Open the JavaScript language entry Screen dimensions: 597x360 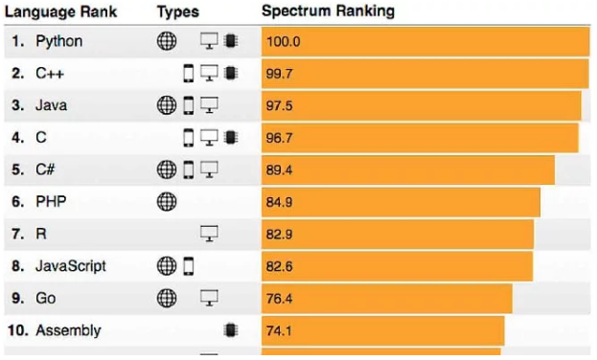71,266
